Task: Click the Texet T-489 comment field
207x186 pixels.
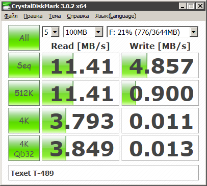Action: (103, 173)
